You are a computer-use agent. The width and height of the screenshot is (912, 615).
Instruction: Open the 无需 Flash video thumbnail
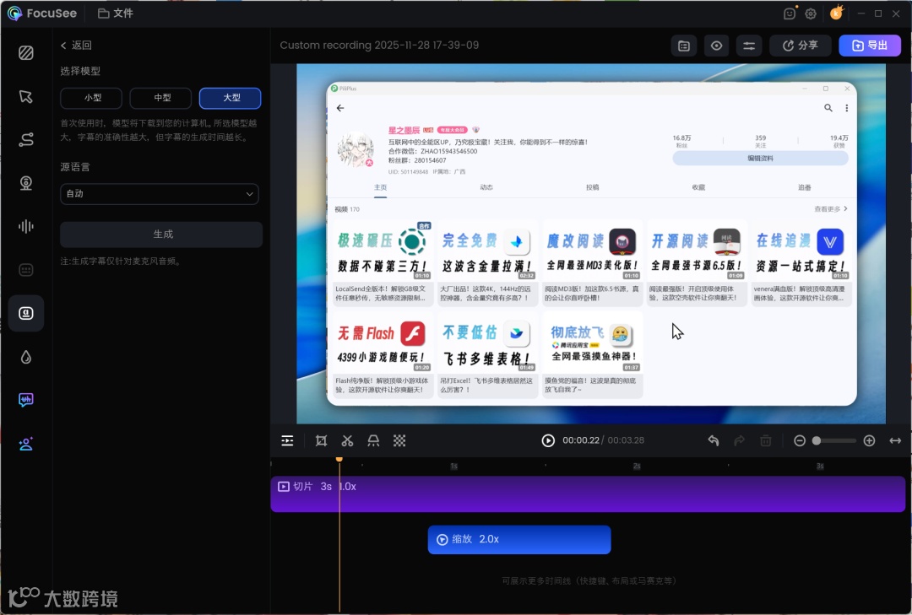click(x=383, y=343)
